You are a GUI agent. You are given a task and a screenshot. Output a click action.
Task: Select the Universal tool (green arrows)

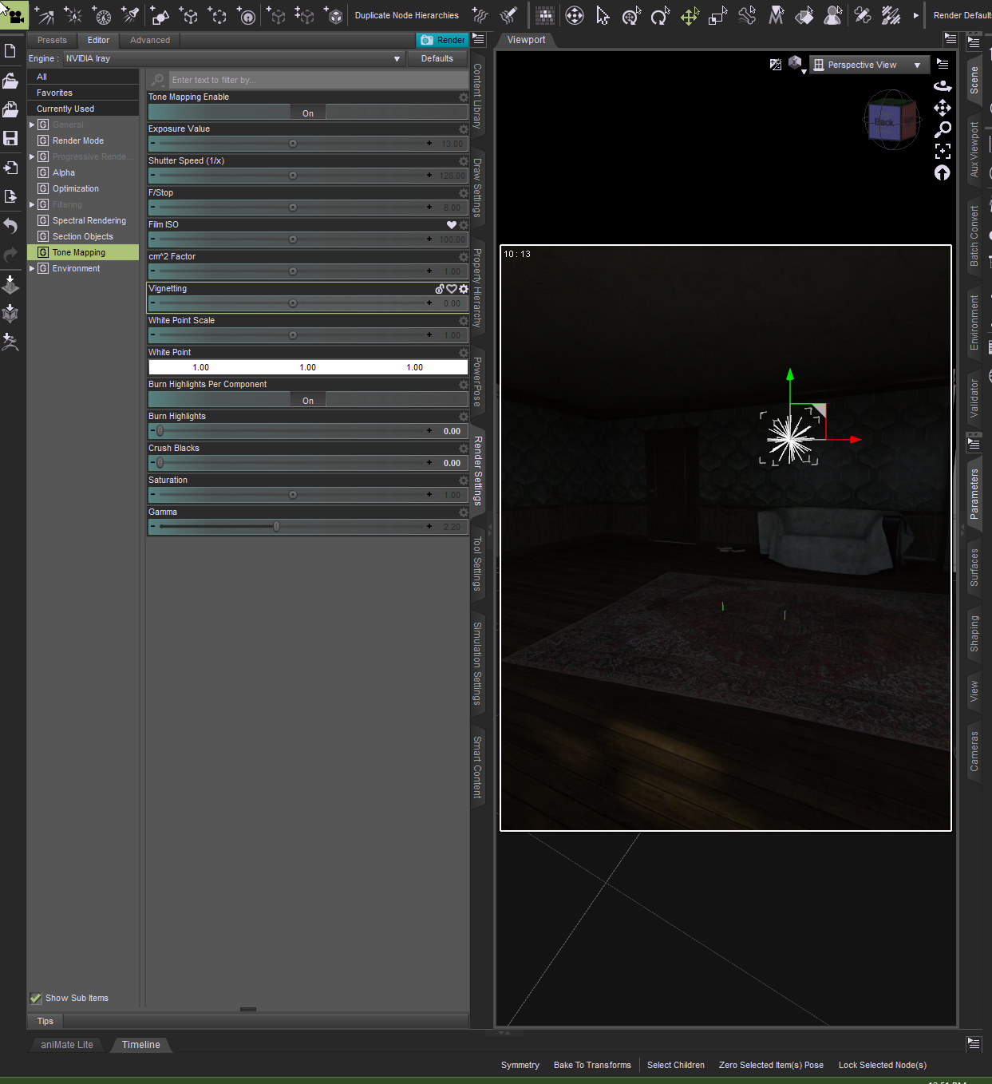[690, 15]
